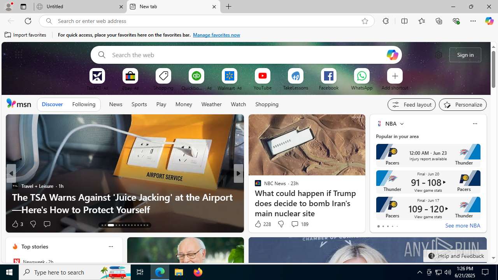Image resolution: width=498 pixels, height=280 pixels.
Task: Click Manage favorites now link
Action: [x=216, y=35]
